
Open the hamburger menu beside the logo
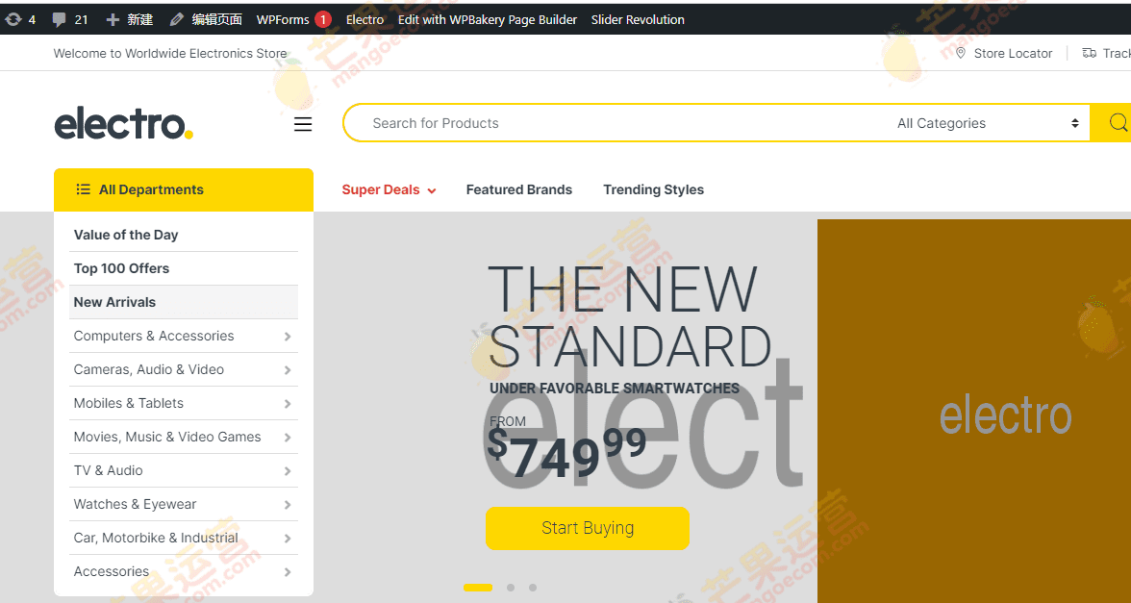[x=303, y=123]
